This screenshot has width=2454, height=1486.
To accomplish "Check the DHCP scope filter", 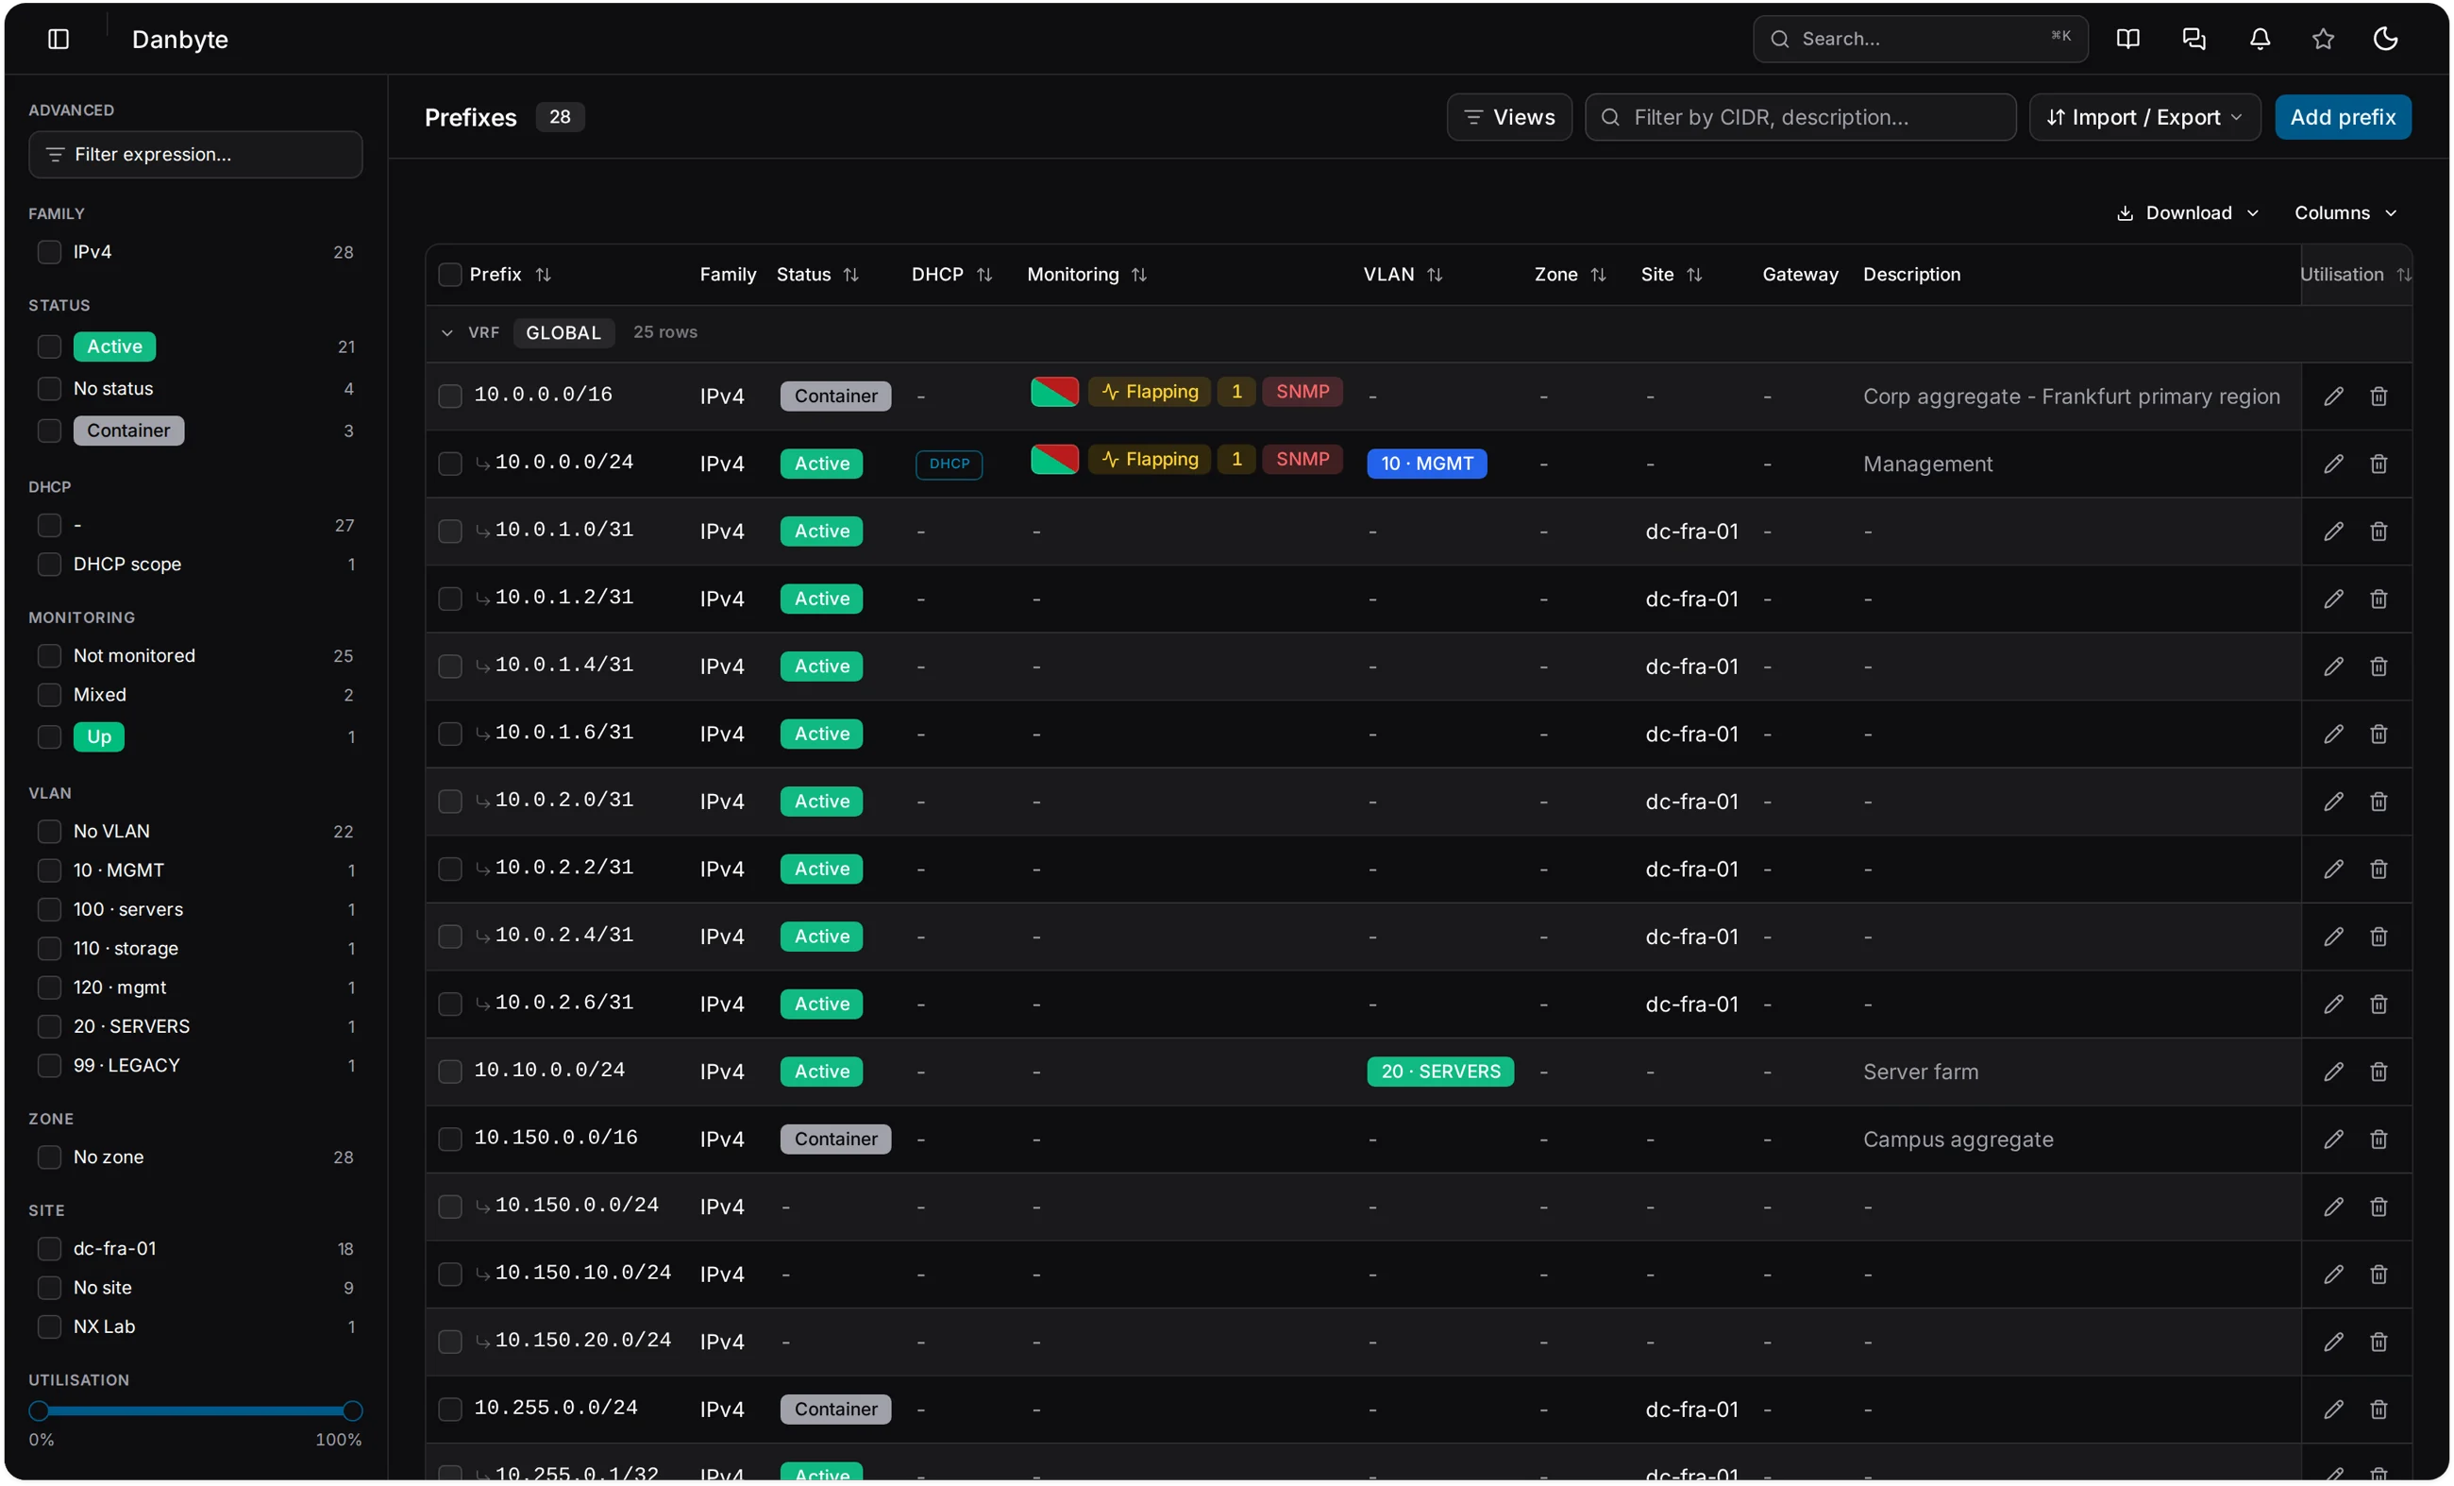I will pos(49,564).
